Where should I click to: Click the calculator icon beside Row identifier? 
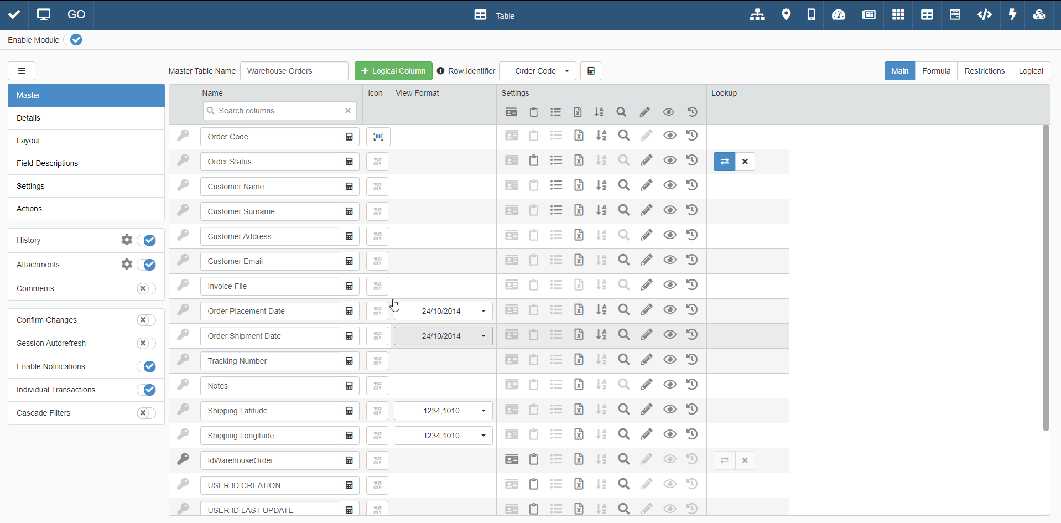point(590,71)
